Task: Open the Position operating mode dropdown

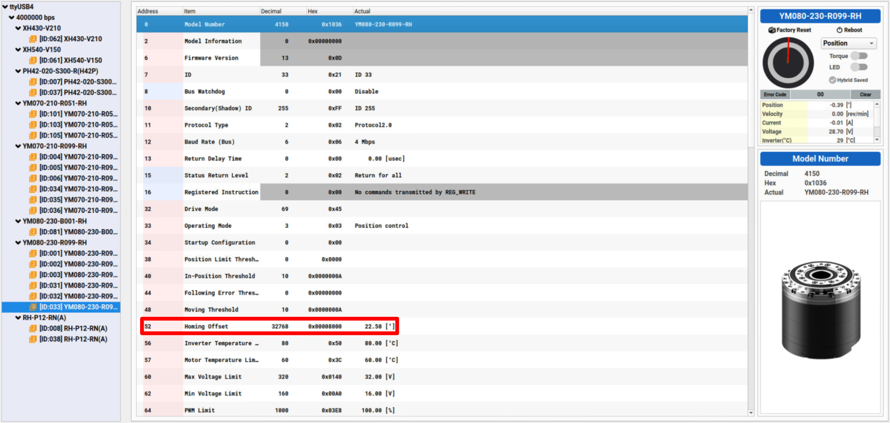Action: pos(849,43)
